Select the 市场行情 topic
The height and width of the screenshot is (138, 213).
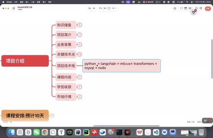point(66,97)
